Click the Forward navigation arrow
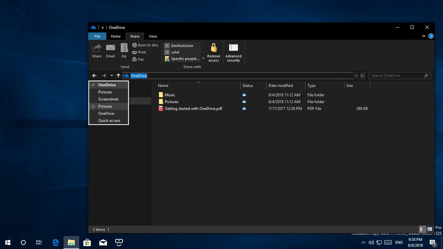The height and width of the screenshot is (249, 443). [104, 76]
